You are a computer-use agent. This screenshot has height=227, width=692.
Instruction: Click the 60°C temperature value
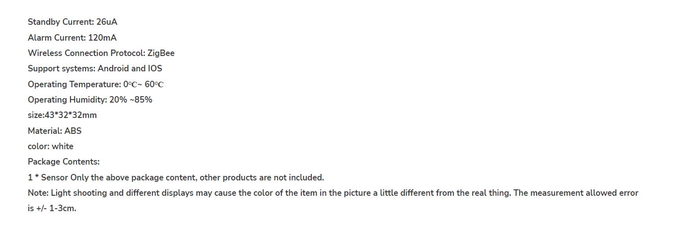pyautogui.click(x=154, y=84)
